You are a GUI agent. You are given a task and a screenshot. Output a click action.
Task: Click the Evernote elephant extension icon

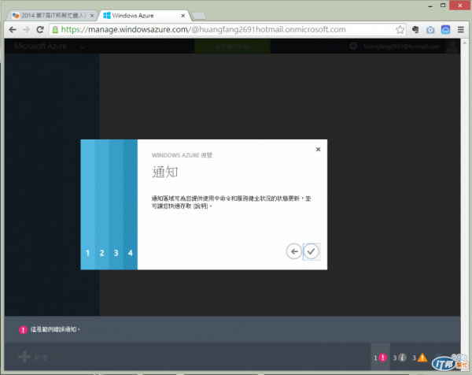[x=415, y=29]
